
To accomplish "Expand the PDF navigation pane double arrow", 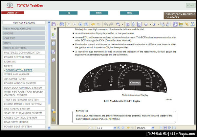I will [55, 29].
